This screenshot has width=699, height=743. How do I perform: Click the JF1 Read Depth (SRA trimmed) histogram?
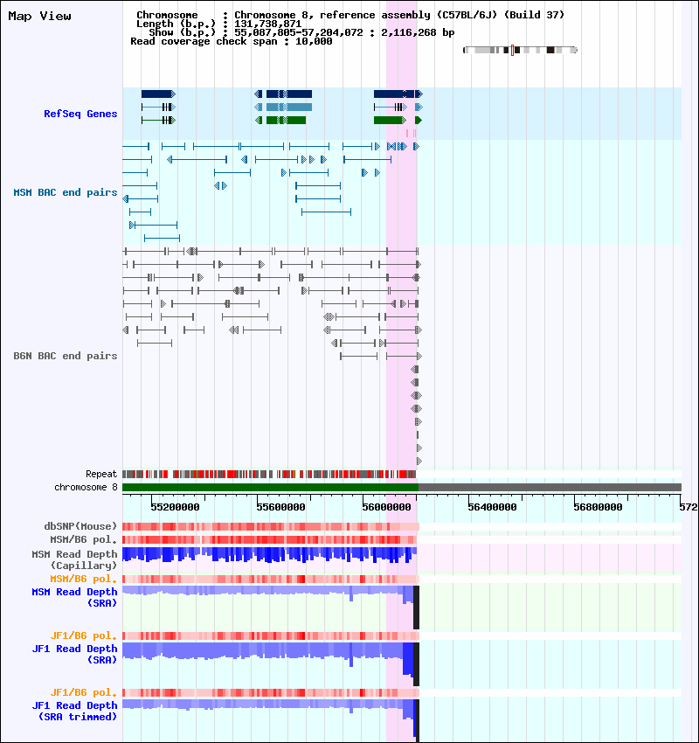click(271, 720)
